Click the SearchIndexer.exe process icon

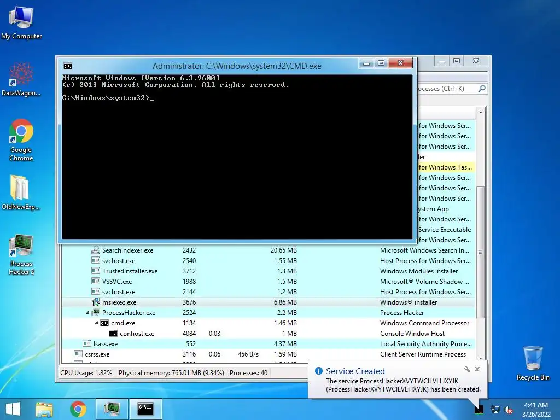coord(95,250)
